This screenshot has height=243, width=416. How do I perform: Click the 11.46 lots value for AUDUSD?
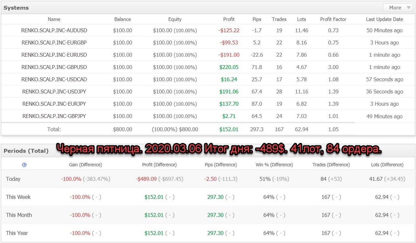[x=302, y=30]
